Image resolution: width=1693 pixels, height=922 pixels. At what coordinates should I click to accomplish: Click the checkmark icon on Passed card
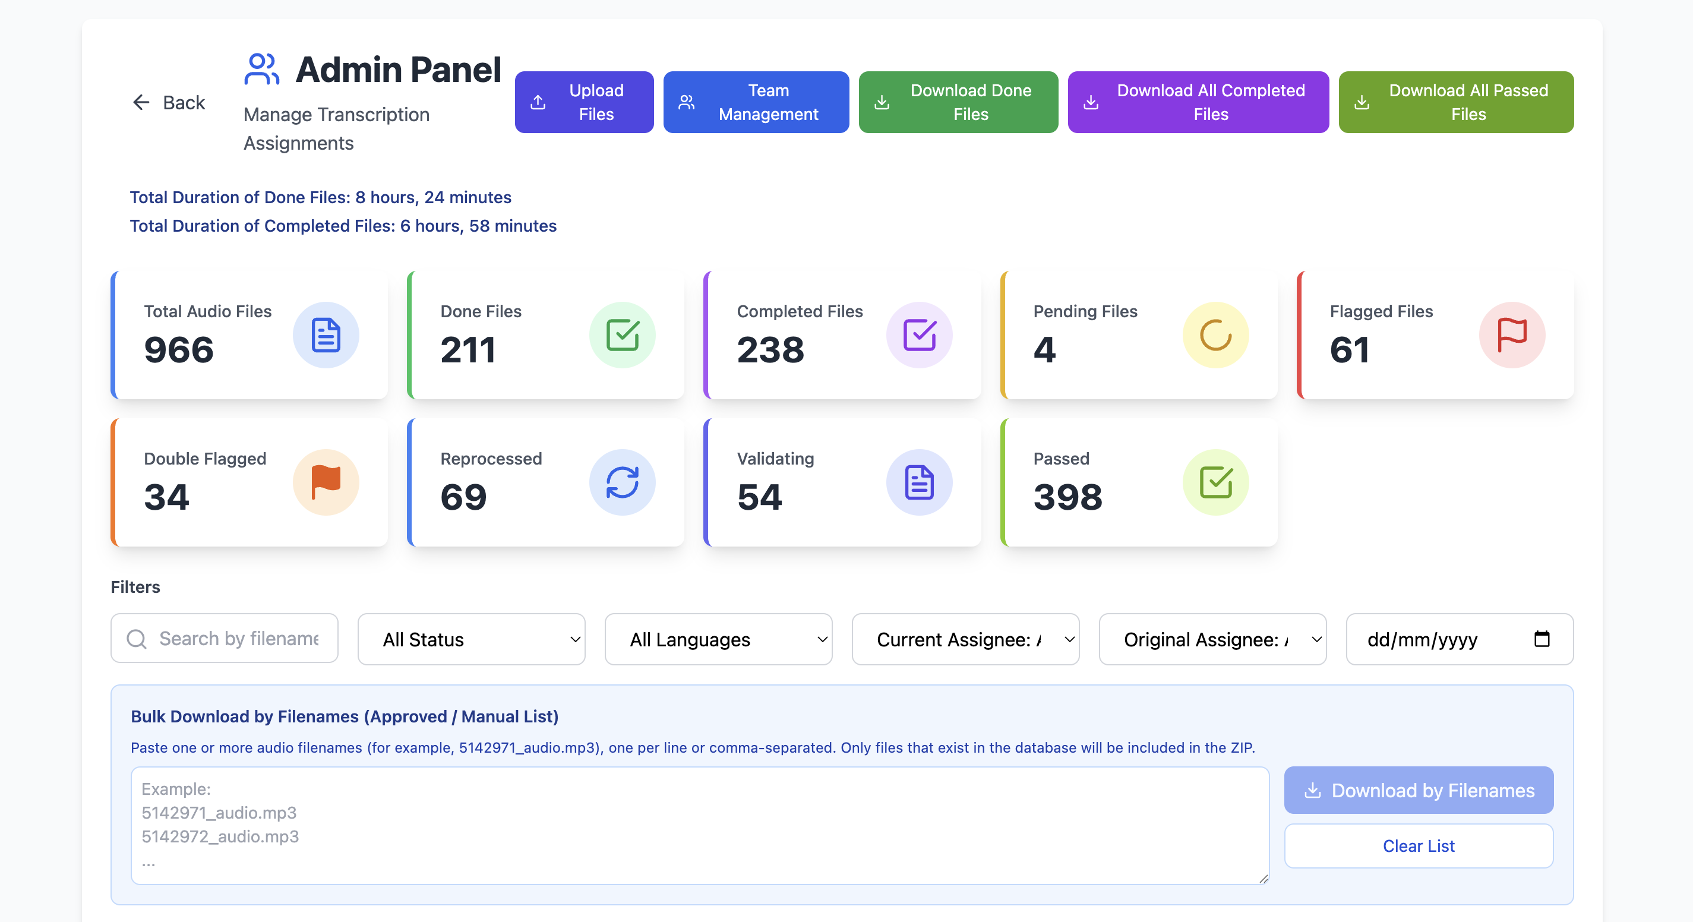(x=1216, y=482)
